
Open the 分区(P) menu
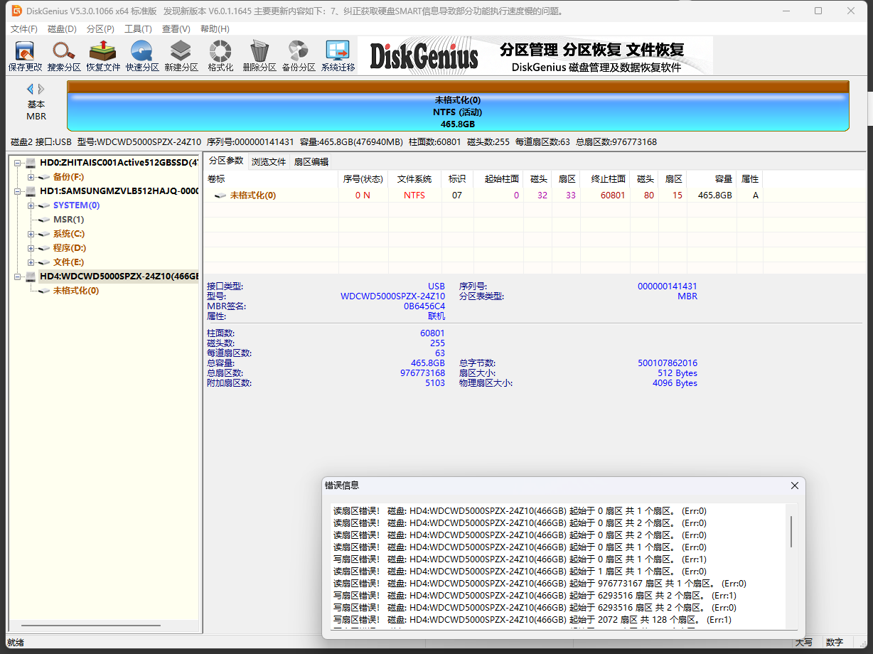click(100, 29)
